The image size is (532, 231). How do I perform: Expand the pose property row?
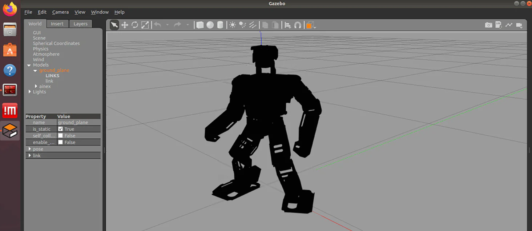tap(30, 149)
